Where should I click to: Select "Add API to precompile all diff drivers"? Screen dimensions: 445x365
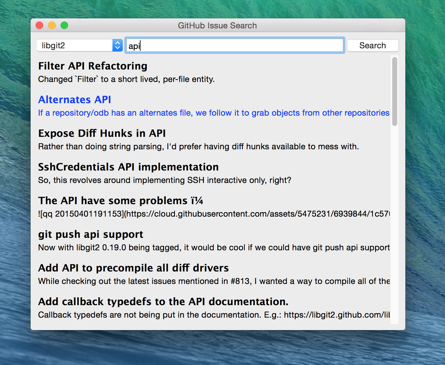pos(133,268)
